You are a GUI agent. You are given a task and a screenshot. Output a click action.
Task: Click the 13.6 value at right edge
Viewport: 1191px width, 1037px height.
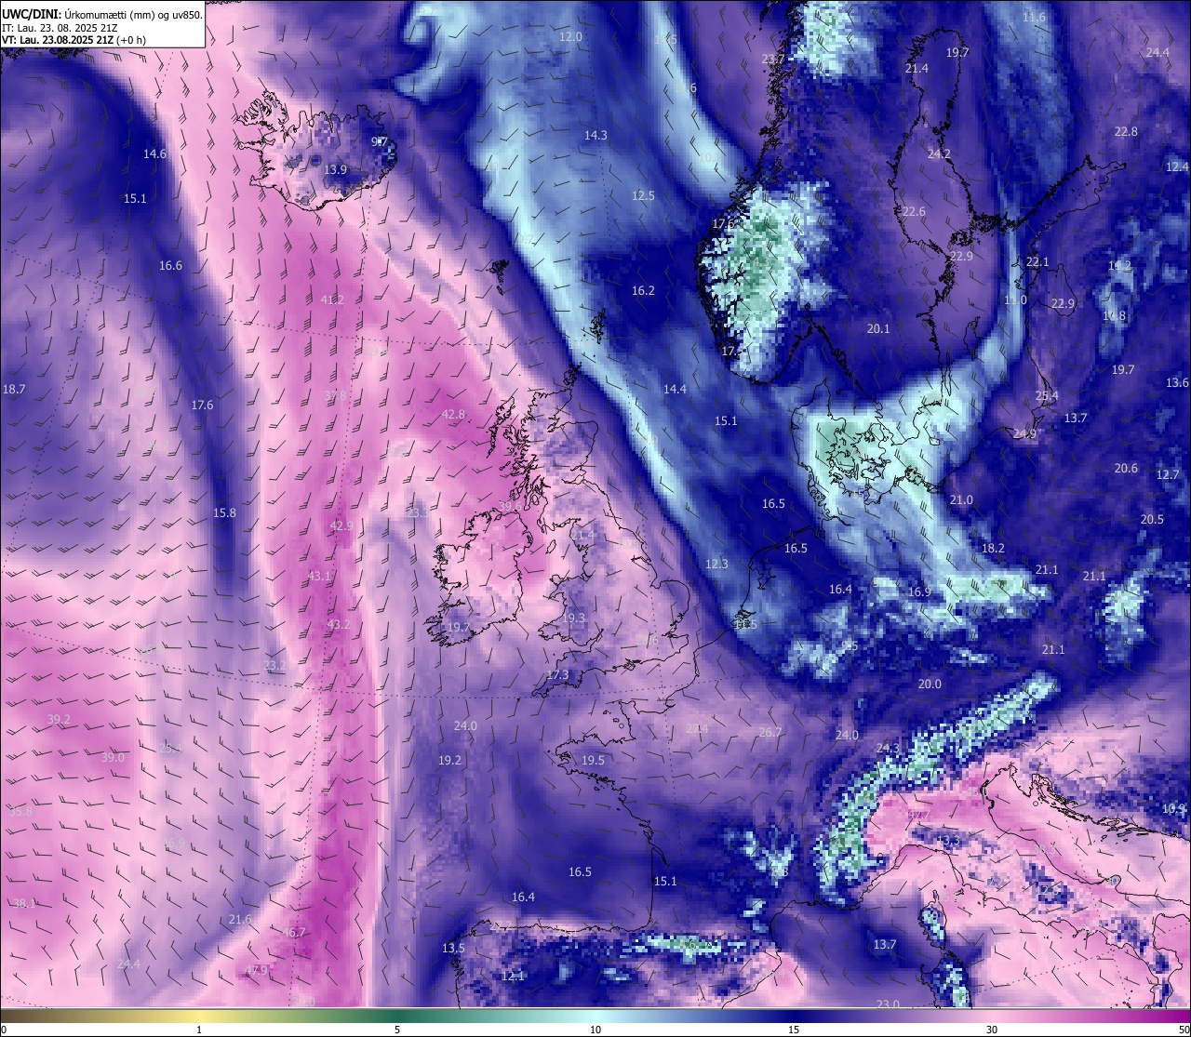pos(1177,382)
